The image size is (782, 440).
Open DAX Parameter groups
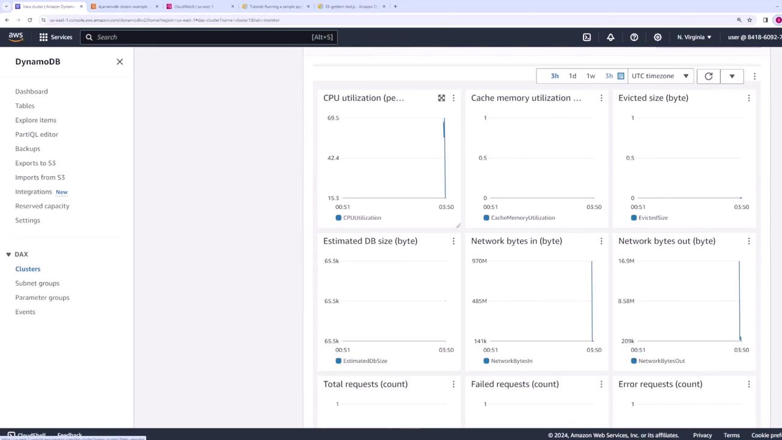pyautogui.click(x=42, y=298)
